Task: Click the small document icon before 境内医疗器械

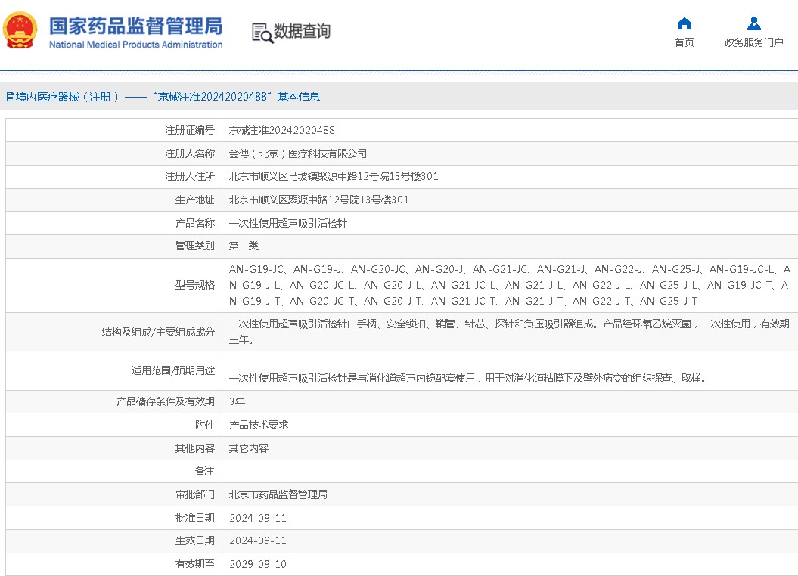Action: 10,97
